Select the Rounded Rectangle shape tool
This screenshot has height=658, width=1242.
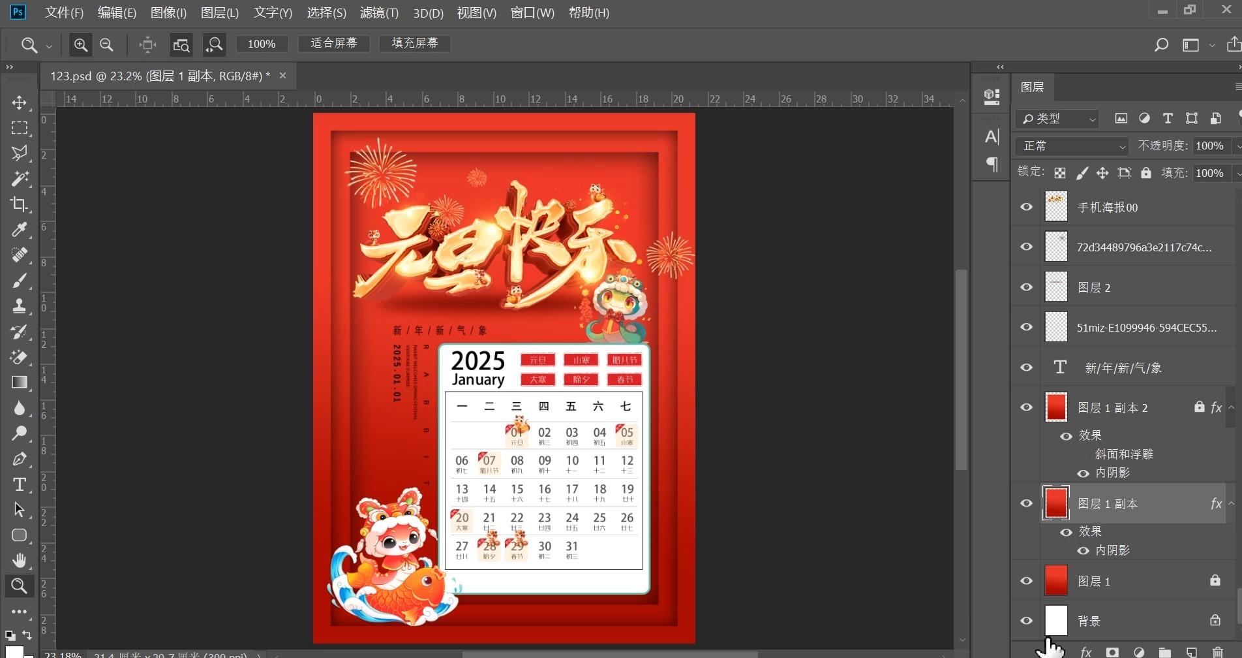pos(19,535)
